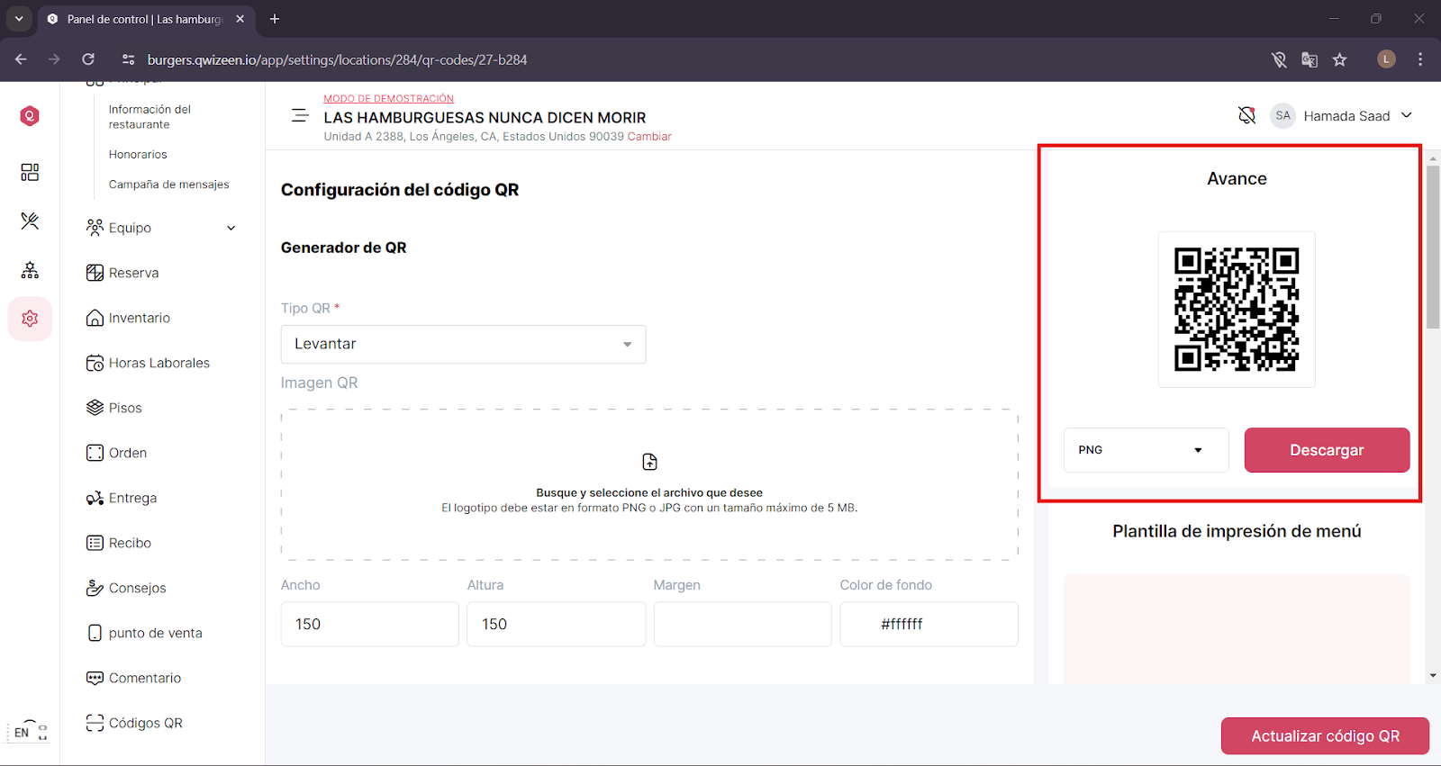Click the Entrega delivery icon
Image resolution: width=1441 pixels, height=766 pixels.
(x=95, y=498)
